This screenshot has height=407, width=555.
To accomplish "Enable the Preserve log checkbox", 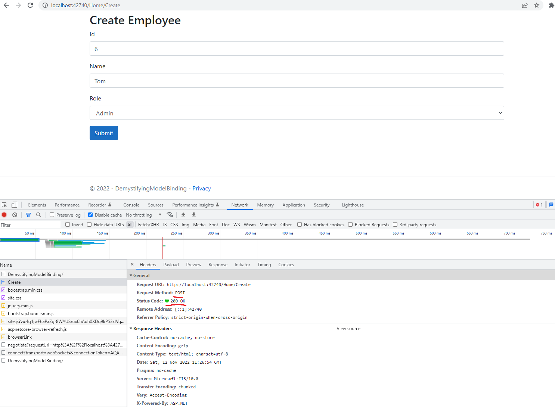I will point(52,215).
